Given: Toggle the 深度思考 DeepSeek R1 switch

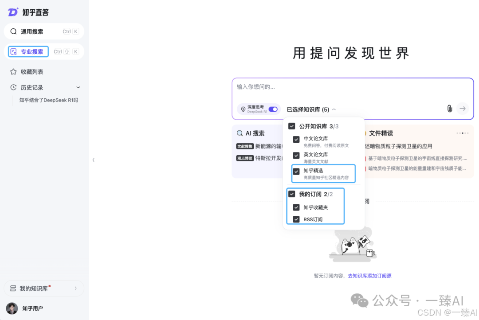Looking at the screenshot, I should tap(273, 109).
